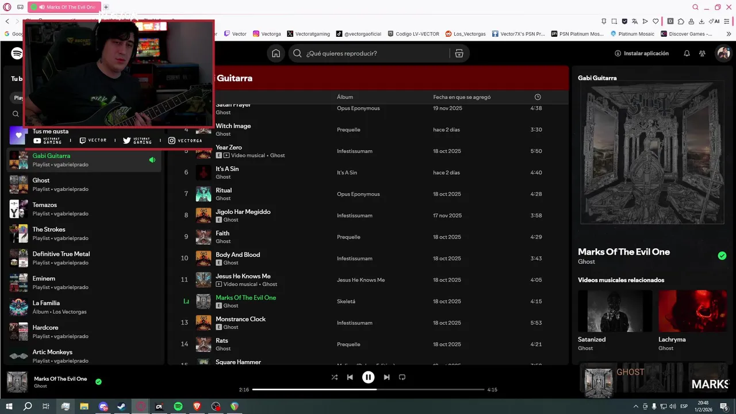This screenshot has width=736, height=414.
Task: Skip to the next track
Action: point(386,377)
